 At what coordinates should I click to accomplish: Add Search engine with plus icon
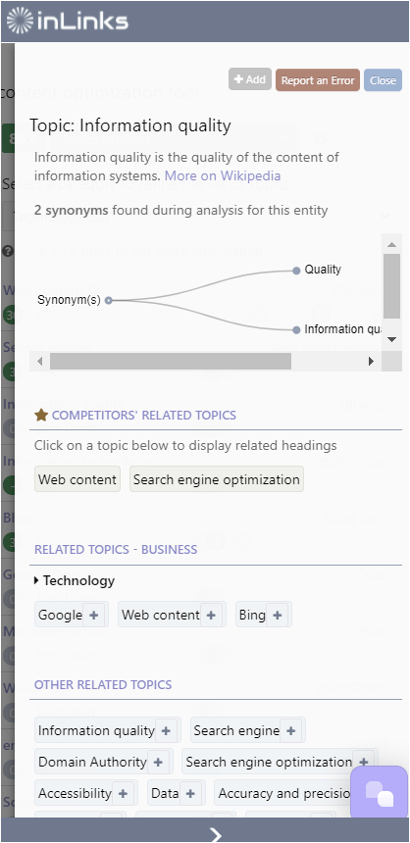(x=290, y=730)
